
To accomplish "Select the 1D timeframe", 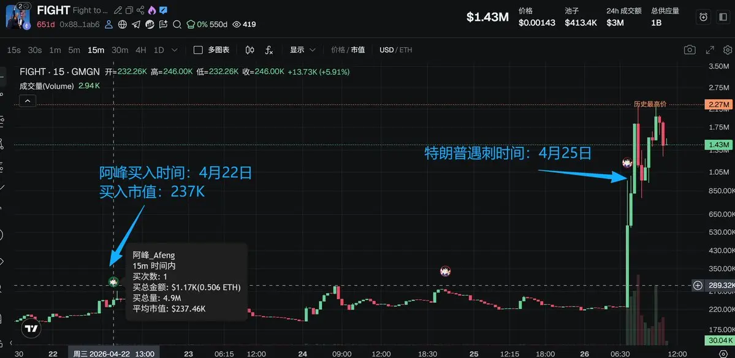I will (159, 50).
